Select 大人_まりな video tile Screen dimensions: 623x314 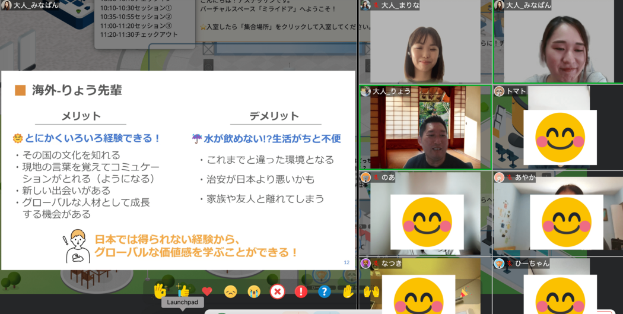(x=425, y=45)
